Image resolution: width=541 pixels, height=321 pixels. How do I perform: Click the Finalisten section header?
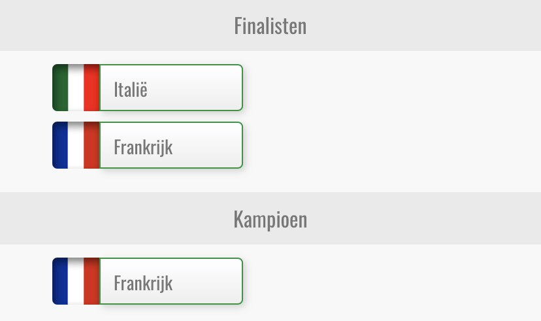click(x=270, y=25)
